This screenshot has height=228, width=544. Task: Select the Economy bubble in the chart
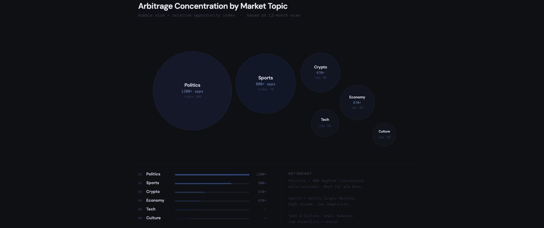click(x=357, y=102)
